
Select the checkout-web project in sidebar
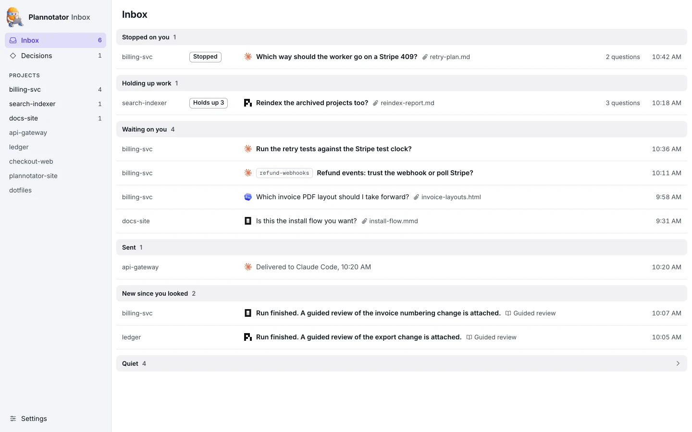(x=55, y=161)
